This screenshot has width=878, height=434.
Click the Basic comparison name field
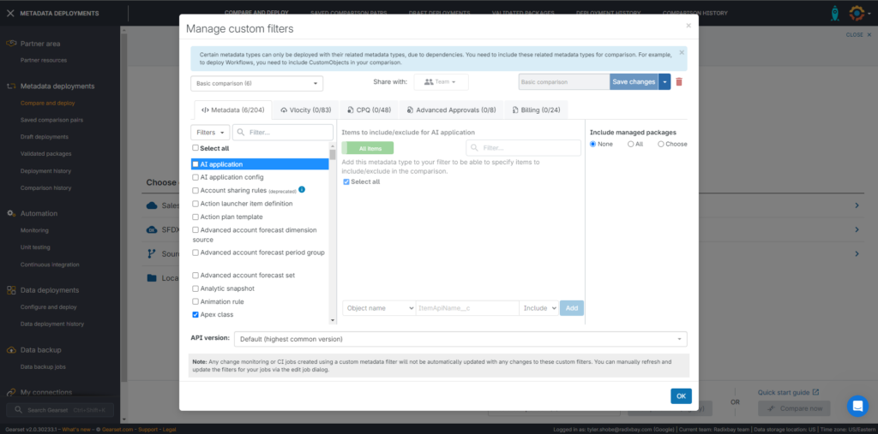coord(564,81)
